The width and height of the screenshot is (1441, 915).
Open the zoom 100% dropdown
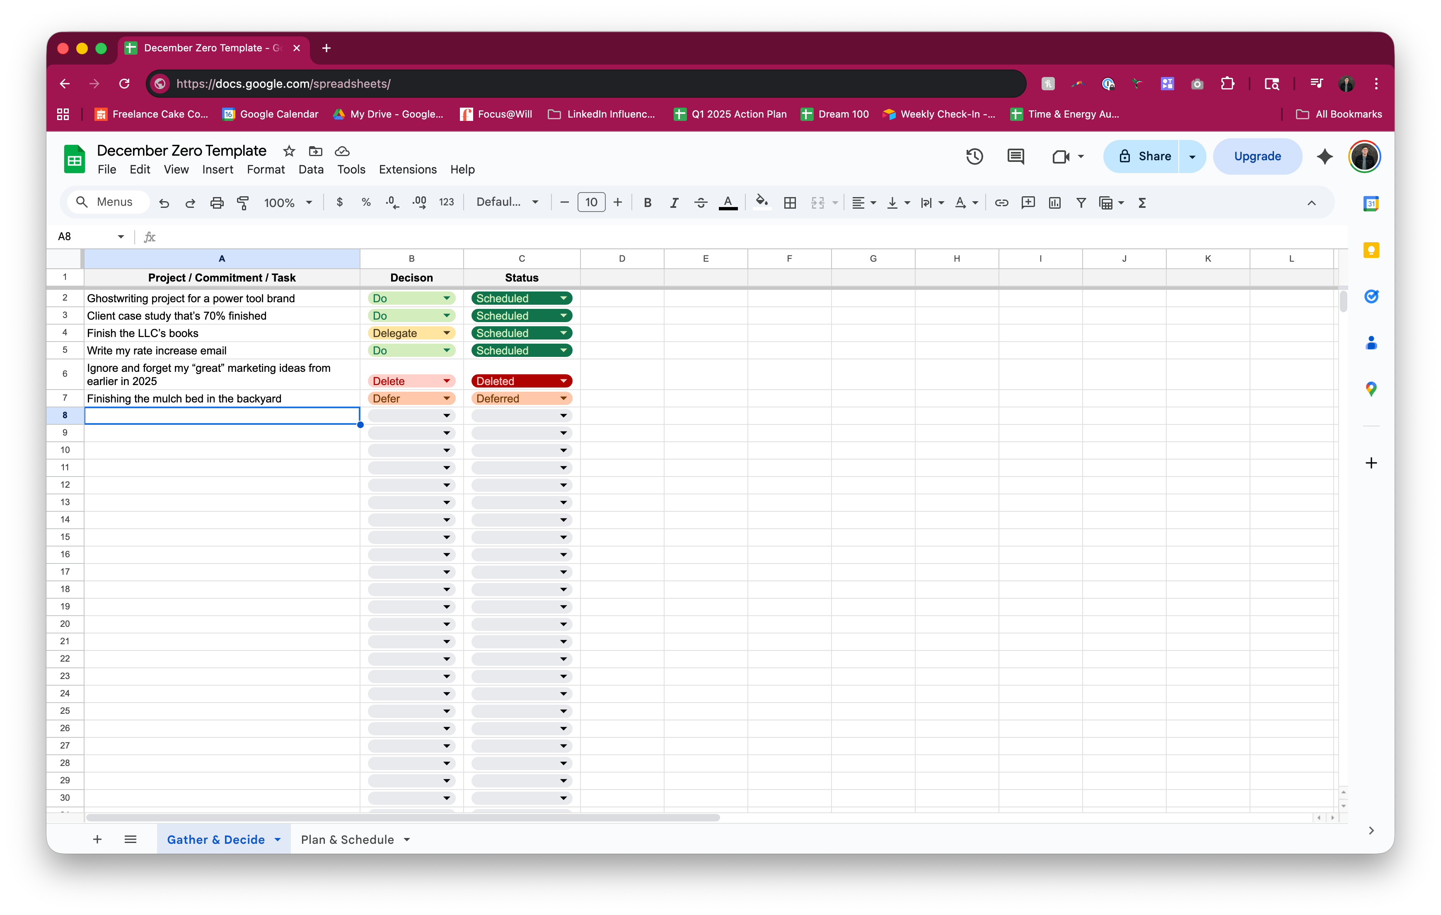tap(288, 203)
